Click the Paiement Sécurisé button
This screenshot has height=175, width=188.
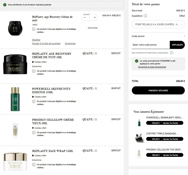[158, 91]
